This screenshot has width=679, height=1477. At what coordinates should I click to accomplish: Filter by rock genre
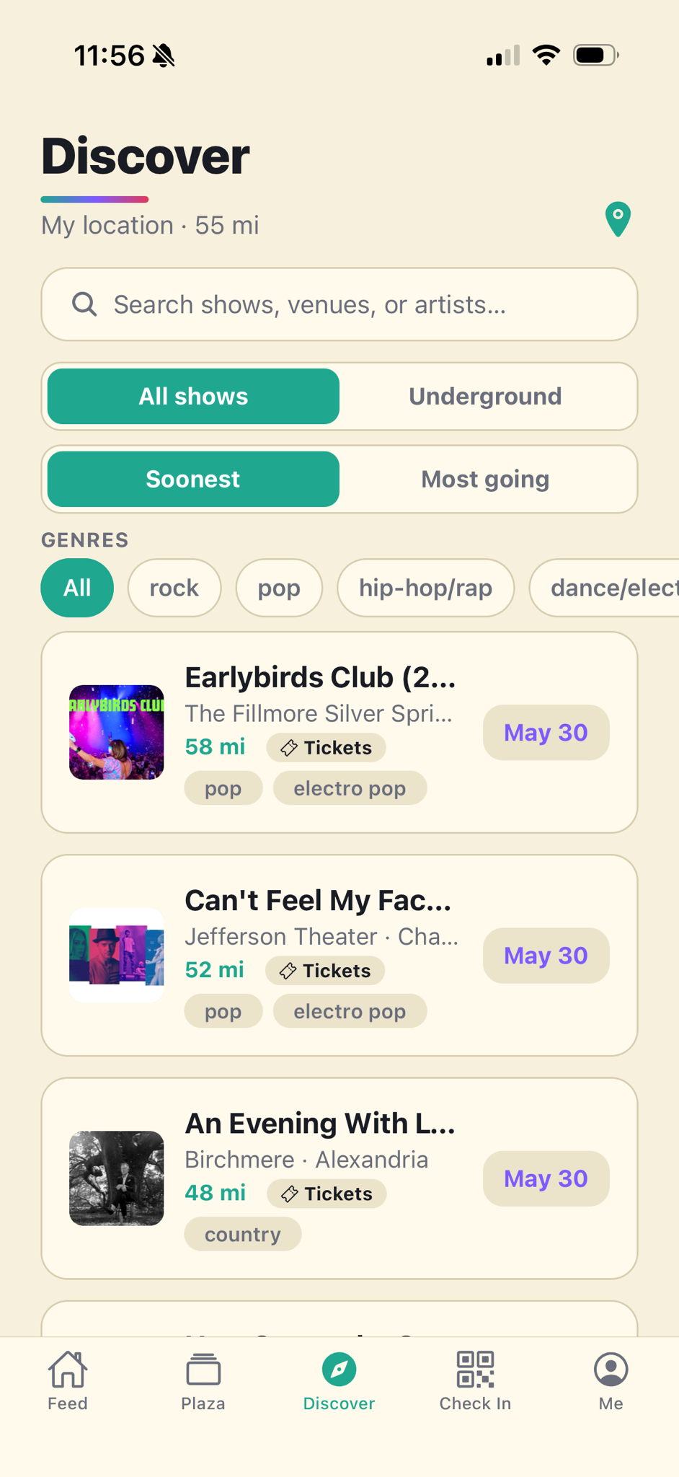coord(174,588)
